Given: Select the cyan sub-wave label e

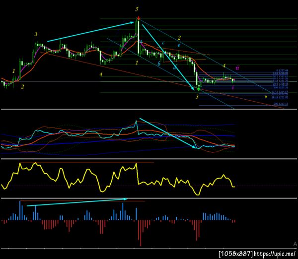Looking at the screenshot, I should [179, 45].
